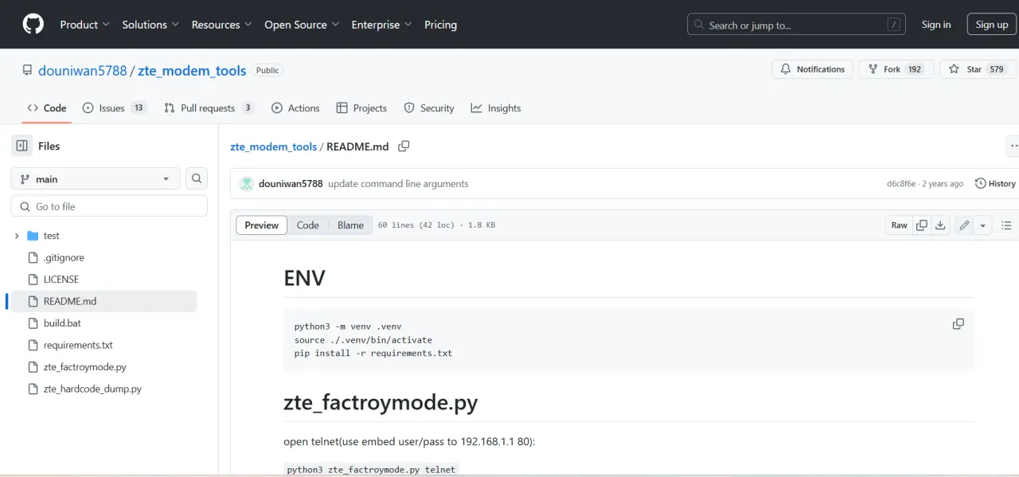Click zte_factroymode.py README heading
The height and width of the screenshot is (477, 1019).
coord(381,402)
